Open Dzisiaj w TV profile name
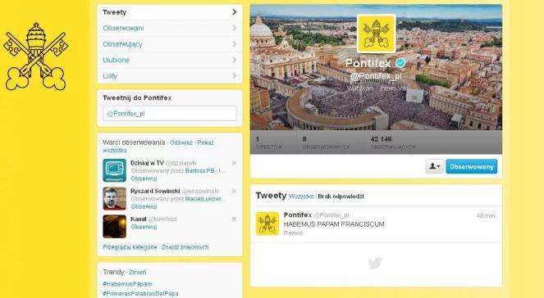Image resolution: width=544 pixels, height=298 pixels. [x=147, y=163]
